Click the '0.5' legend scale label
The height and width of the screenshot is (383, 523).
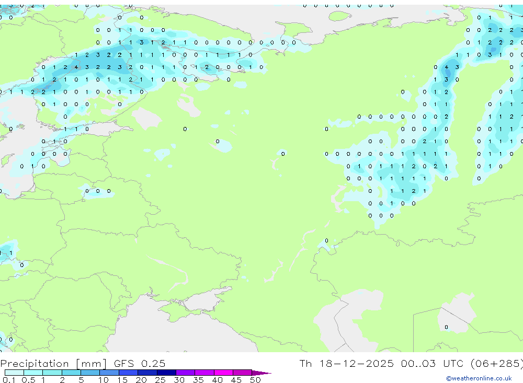[x=28, y=380]
